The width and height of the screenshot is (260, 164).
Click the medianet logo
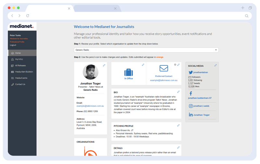click(21, 26)
